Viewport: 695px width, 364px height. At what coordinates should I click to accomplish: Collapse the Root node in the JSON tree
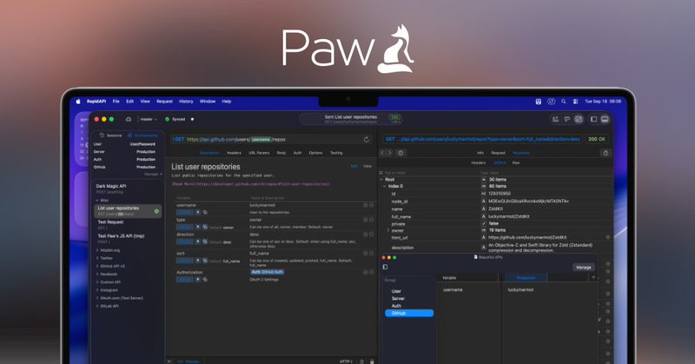tap(381, 180)
